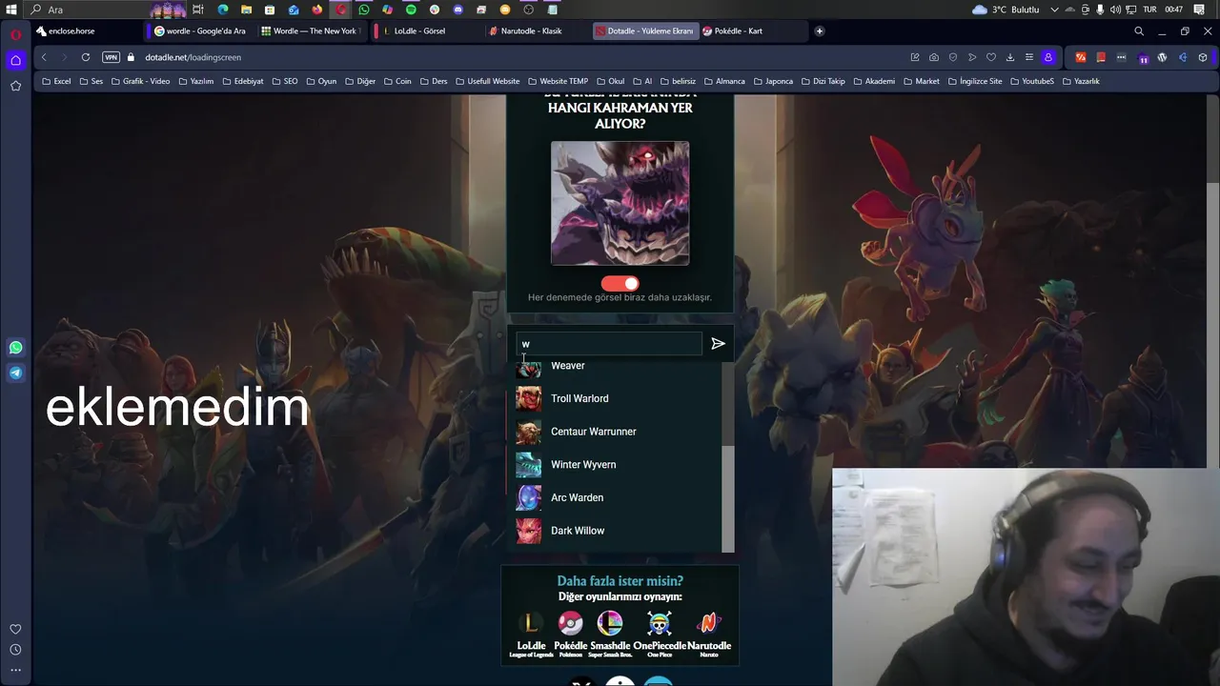Choose Troll Warlord from suggestions
Image resolution: width=1220 pixels, height=686 pixels.
(x=618, y=398)
